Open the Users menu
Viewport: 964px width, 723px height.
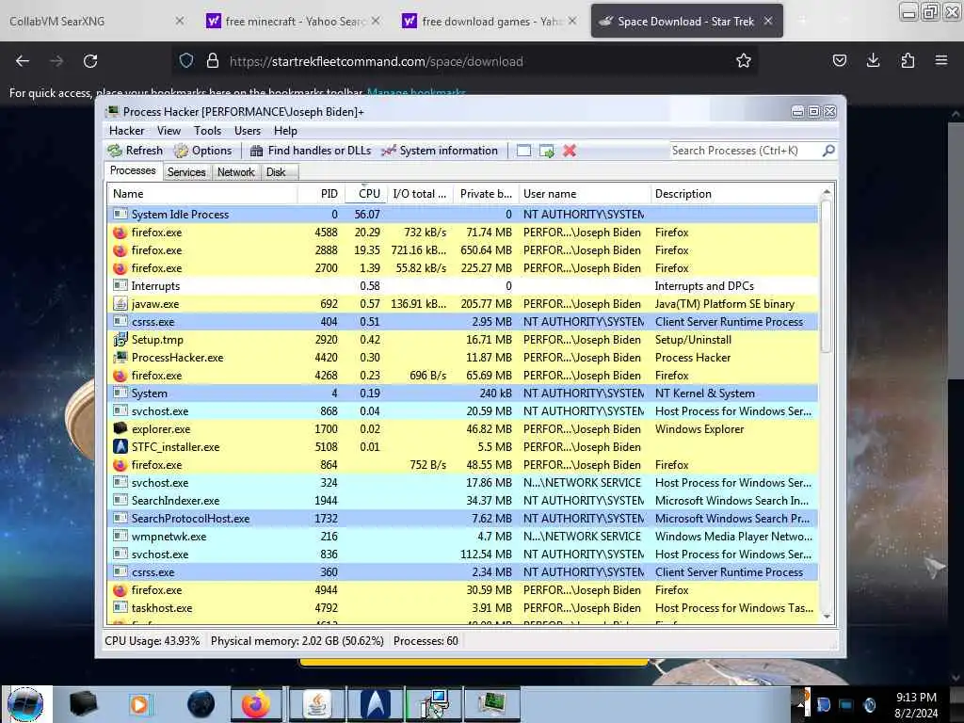pyautogui.click(x=248, y=131)
